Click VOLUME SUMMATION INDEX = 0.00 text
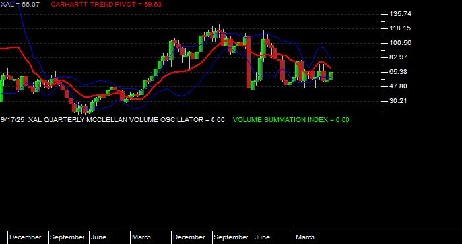Image resolution: width=462 pixels, height=244 pixels. (x=291, y=120)
